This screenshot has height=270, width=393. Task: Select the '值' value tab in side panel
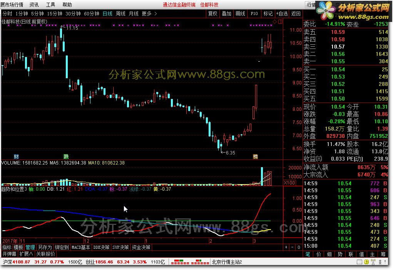point(362,254)
